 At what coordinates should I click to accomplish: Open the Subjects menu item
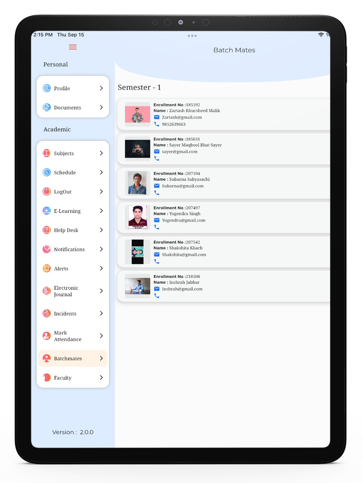pyautogui.click(x=73, y=153)
